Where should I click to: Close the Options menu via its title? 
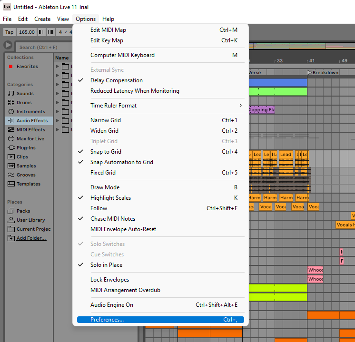[86, 19]
